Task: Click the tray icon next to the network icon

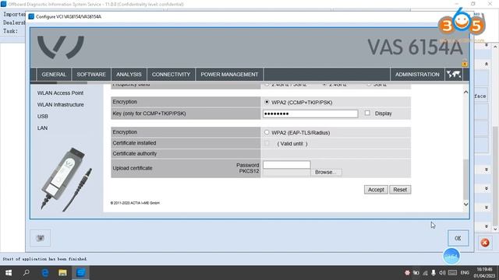Action: 416,273
